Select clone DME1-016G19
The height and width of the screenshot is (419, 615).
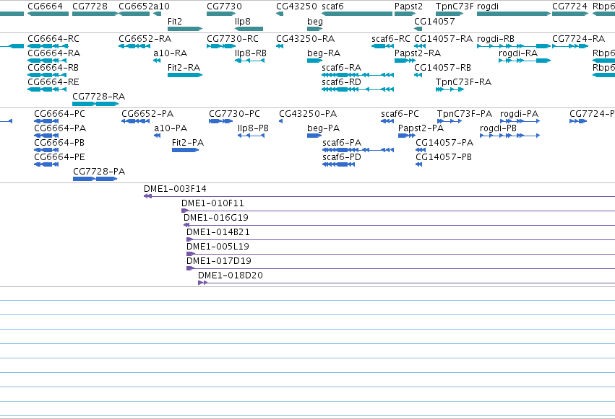[x=399, y=225]
